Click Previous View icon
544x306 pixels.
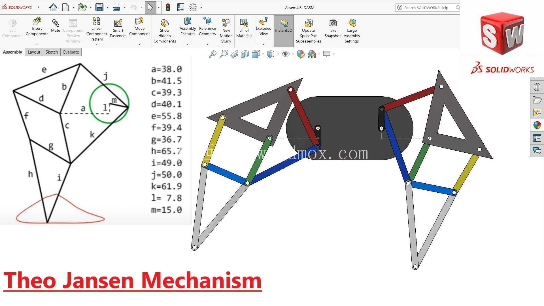pos(234,54)
